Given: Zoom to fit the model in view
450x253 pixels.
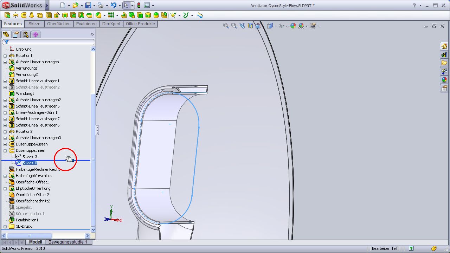Looking at the screenshot, I should coord(226,26).
